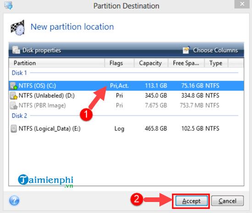This screenshot has width=252, height=213.
Task: Click the Cancel button
Action: 227,201
